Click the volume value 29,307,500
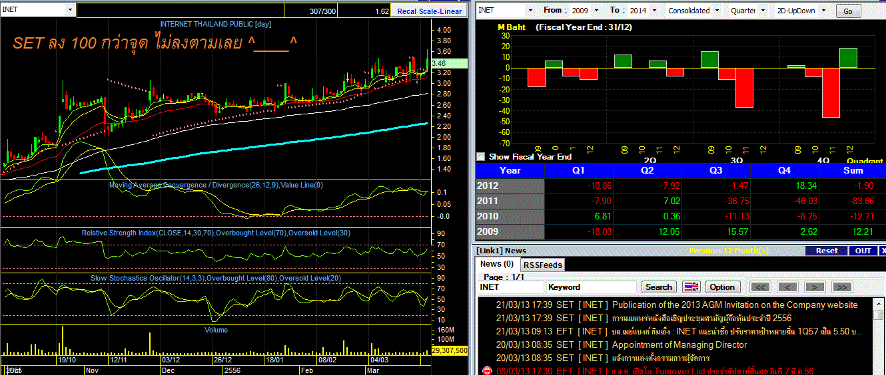The width and height of the screenshot is (886, 375). 450,350
